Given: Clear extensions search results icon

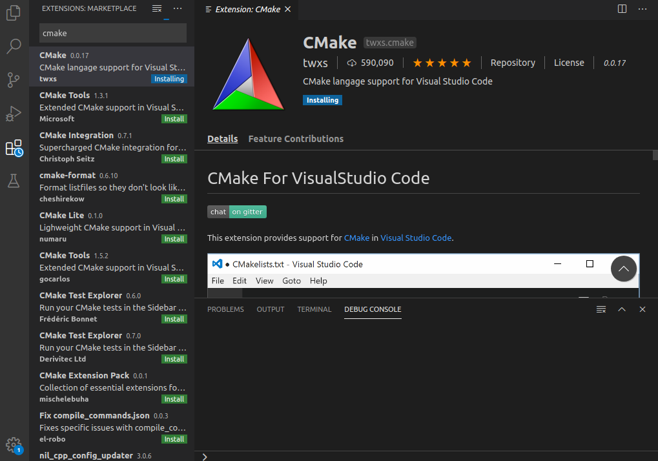Looking at the screenshot, I should tap(157, 8).
